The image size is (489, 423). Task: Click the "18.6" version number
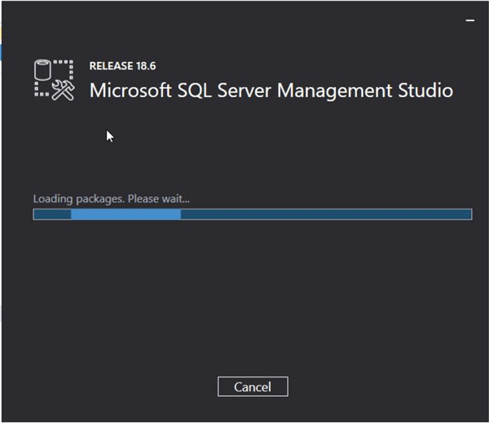tap(147, 66)
